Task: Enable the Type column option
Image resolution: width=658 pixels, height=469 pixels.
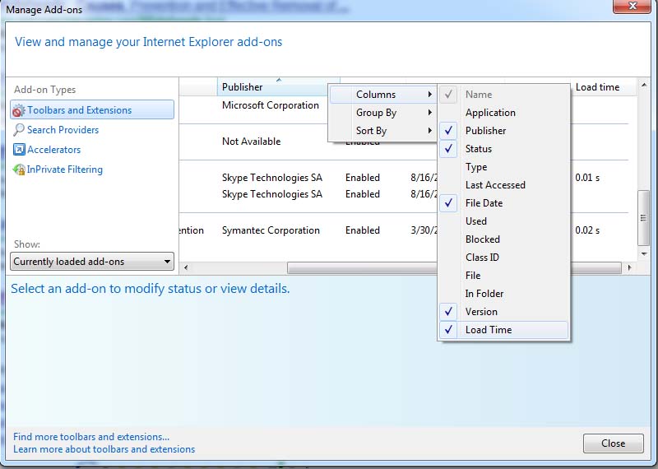Action: click(x=503, y=167)
